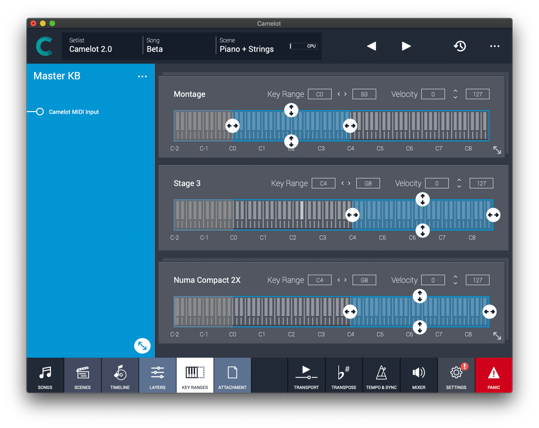The height and width of the screenshot is (428, 539).
Task: Click Stage 3 velocity up/down chevrons
Action: (459, 183)
